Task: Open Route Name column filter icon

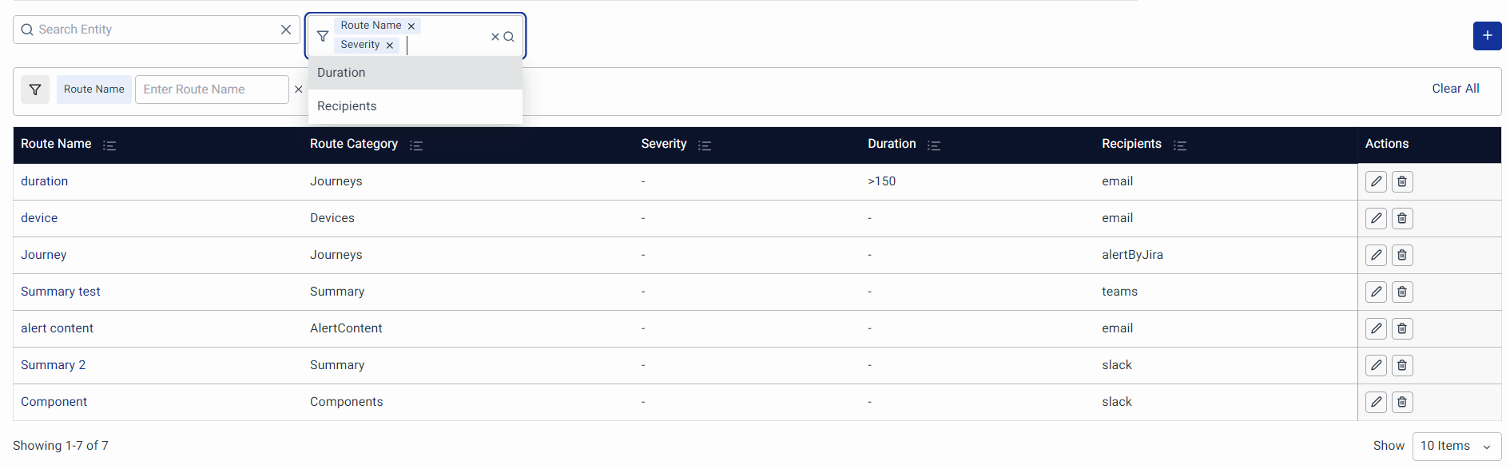Action: 109,145
